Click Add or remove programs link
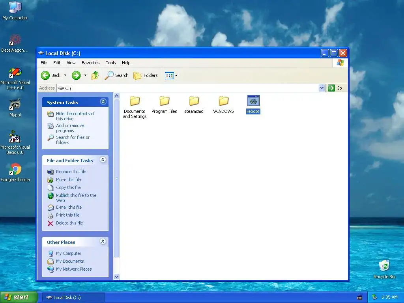The image size is (404, 303). click(x=70, y=128)
